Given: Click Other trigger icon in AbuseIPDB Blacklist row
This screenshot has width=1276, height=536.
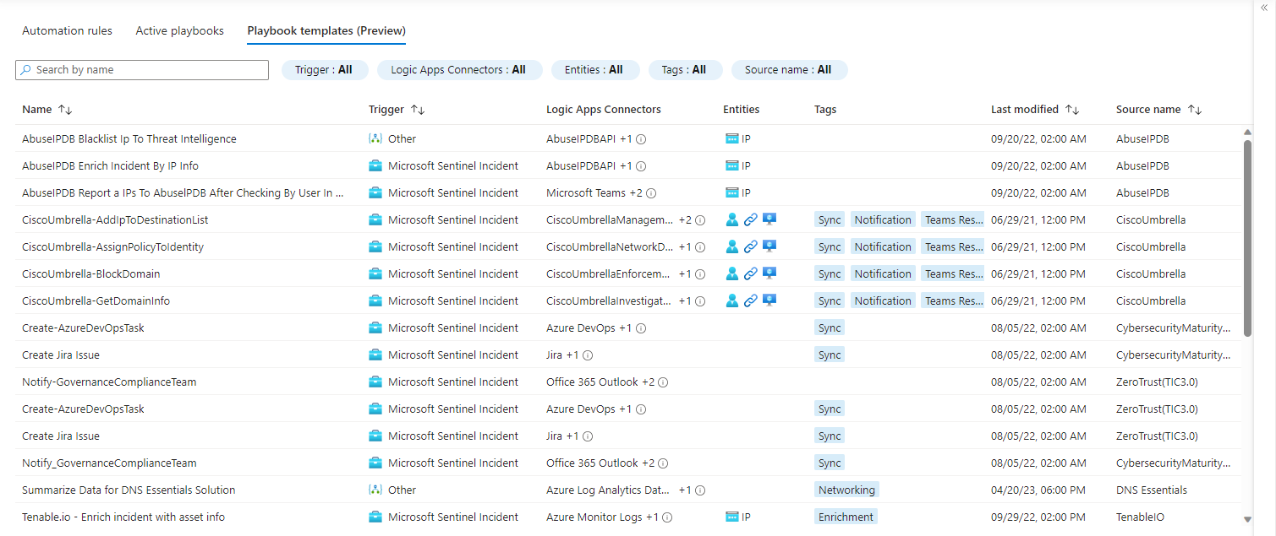Looking at the screenshot, I should (375, 138).
